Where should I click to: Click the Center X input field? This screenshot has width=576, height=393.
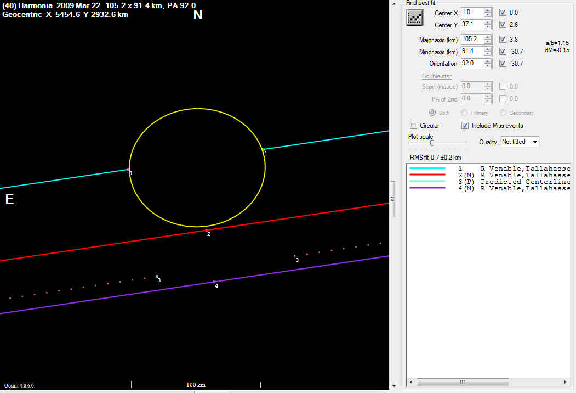click(472, 12)
